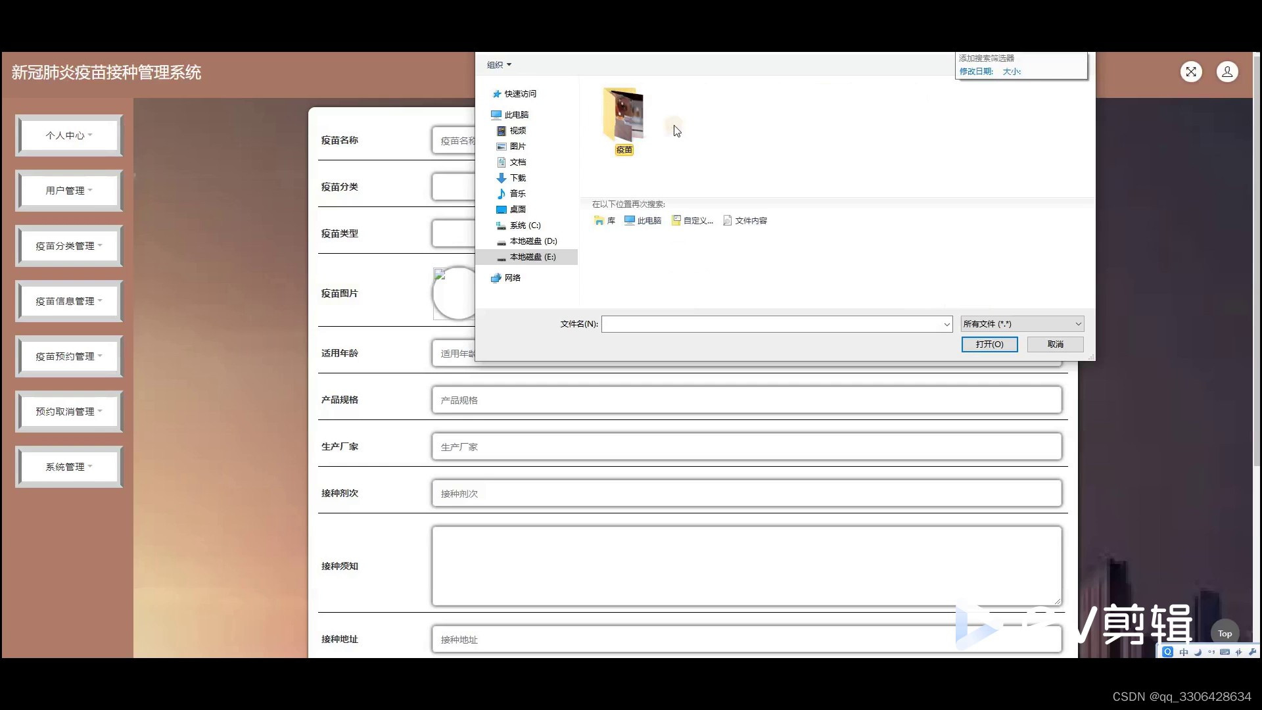Select 此电脑 search location checkbox
Viewport: 1262px width, 710px height.
643,220
